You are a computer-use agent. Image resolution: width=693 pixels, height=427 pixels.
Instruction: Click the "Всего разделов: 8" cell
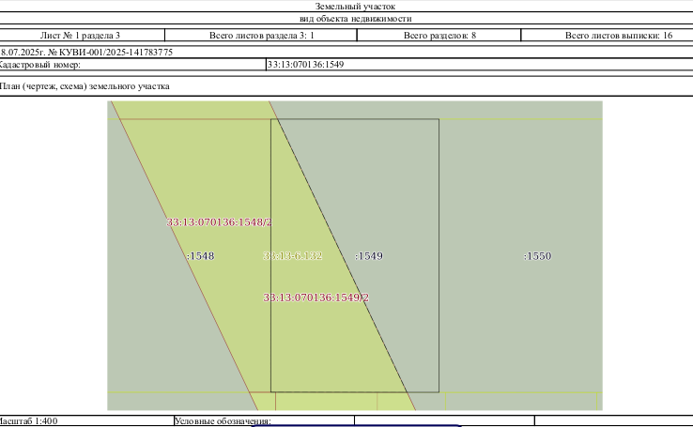click(x=439, y=36)
